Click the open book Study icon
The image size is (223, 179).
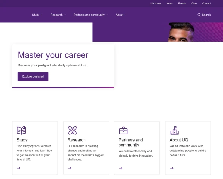coord(21,130)
